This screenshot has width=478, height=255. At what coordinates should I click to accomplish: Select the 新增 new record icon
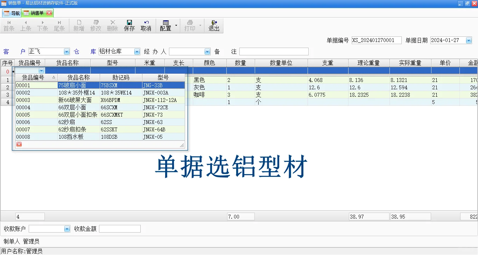79,25
